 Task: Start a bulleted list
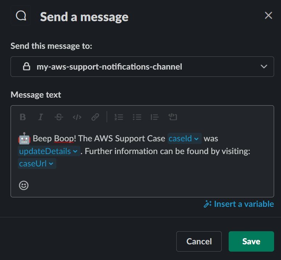[137, 117]
